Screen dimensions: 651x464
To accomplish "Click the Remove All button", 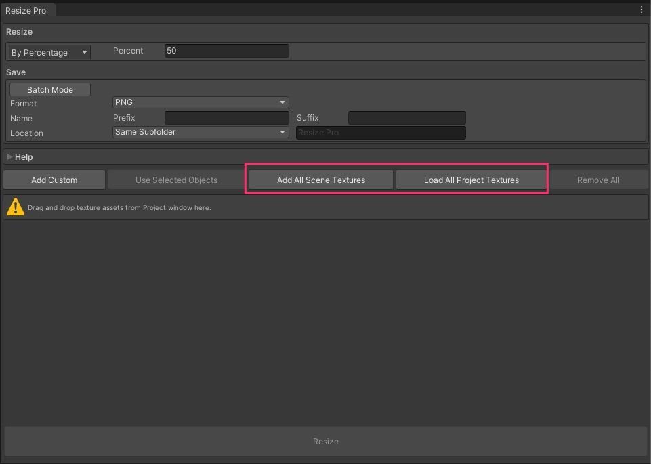I will click(598, 180).
